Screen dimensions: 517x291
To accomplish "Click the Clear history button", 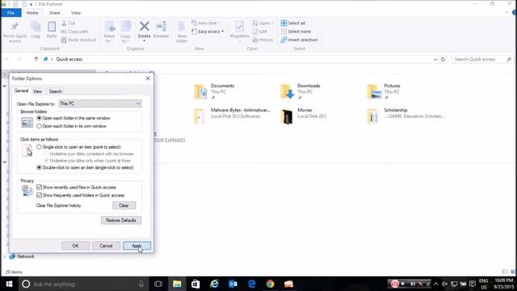I will pyautogui.click(x=124, y=205).
